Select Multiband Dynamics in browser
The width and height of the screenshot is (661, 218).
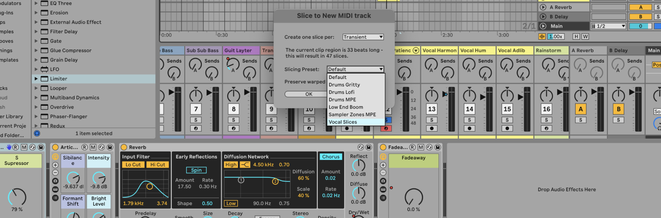point(74,98)
